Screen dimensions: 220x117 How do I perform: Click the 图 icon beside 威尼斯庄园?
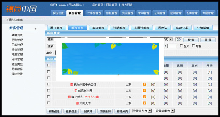(76, 91)
